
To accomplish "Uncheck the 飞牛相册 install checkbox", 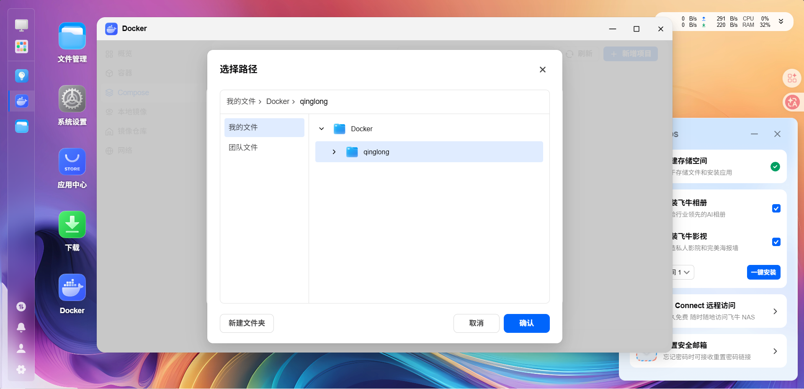I will pyautogui.click(x=776, y=208).
